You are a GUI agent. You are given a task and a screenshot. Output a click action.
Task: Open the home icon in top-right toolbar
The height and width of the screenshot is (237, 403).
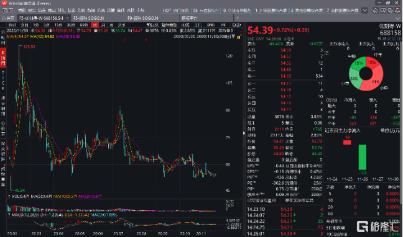376,11
